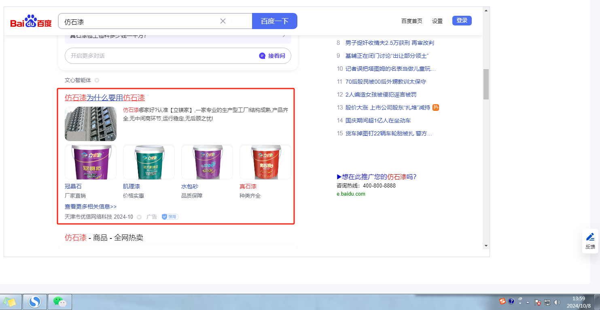Clear the search box with X icon
600x310 pixels.
point(223,21)
